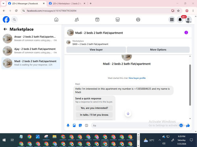This screenshot has width=197, height=147.
Task: Click the message input field Aa
Action: click(135, 125)
